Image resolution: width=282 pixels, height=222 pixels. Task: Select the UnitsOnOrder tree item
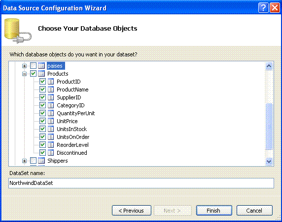pos(73,137)
